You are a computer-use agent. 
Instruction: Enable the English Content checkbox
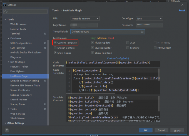point(55,48)
